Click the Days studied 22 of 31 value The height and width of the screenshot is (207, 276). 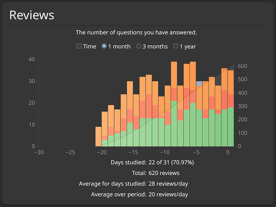170,162
